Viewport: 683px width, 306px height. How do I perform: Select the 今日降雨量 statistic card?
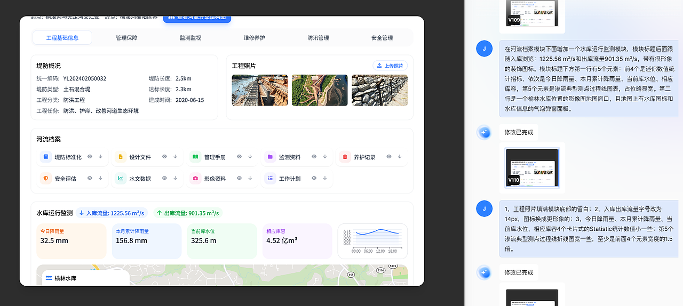(x=72, y=241)
